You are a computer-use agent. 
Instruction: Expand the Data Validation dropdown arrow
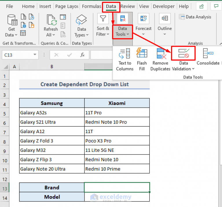pyautogui.click(x=193, y=69)
